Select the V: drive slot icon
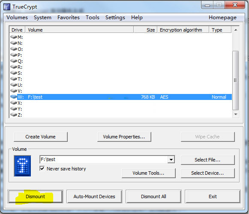 point(14,91)
